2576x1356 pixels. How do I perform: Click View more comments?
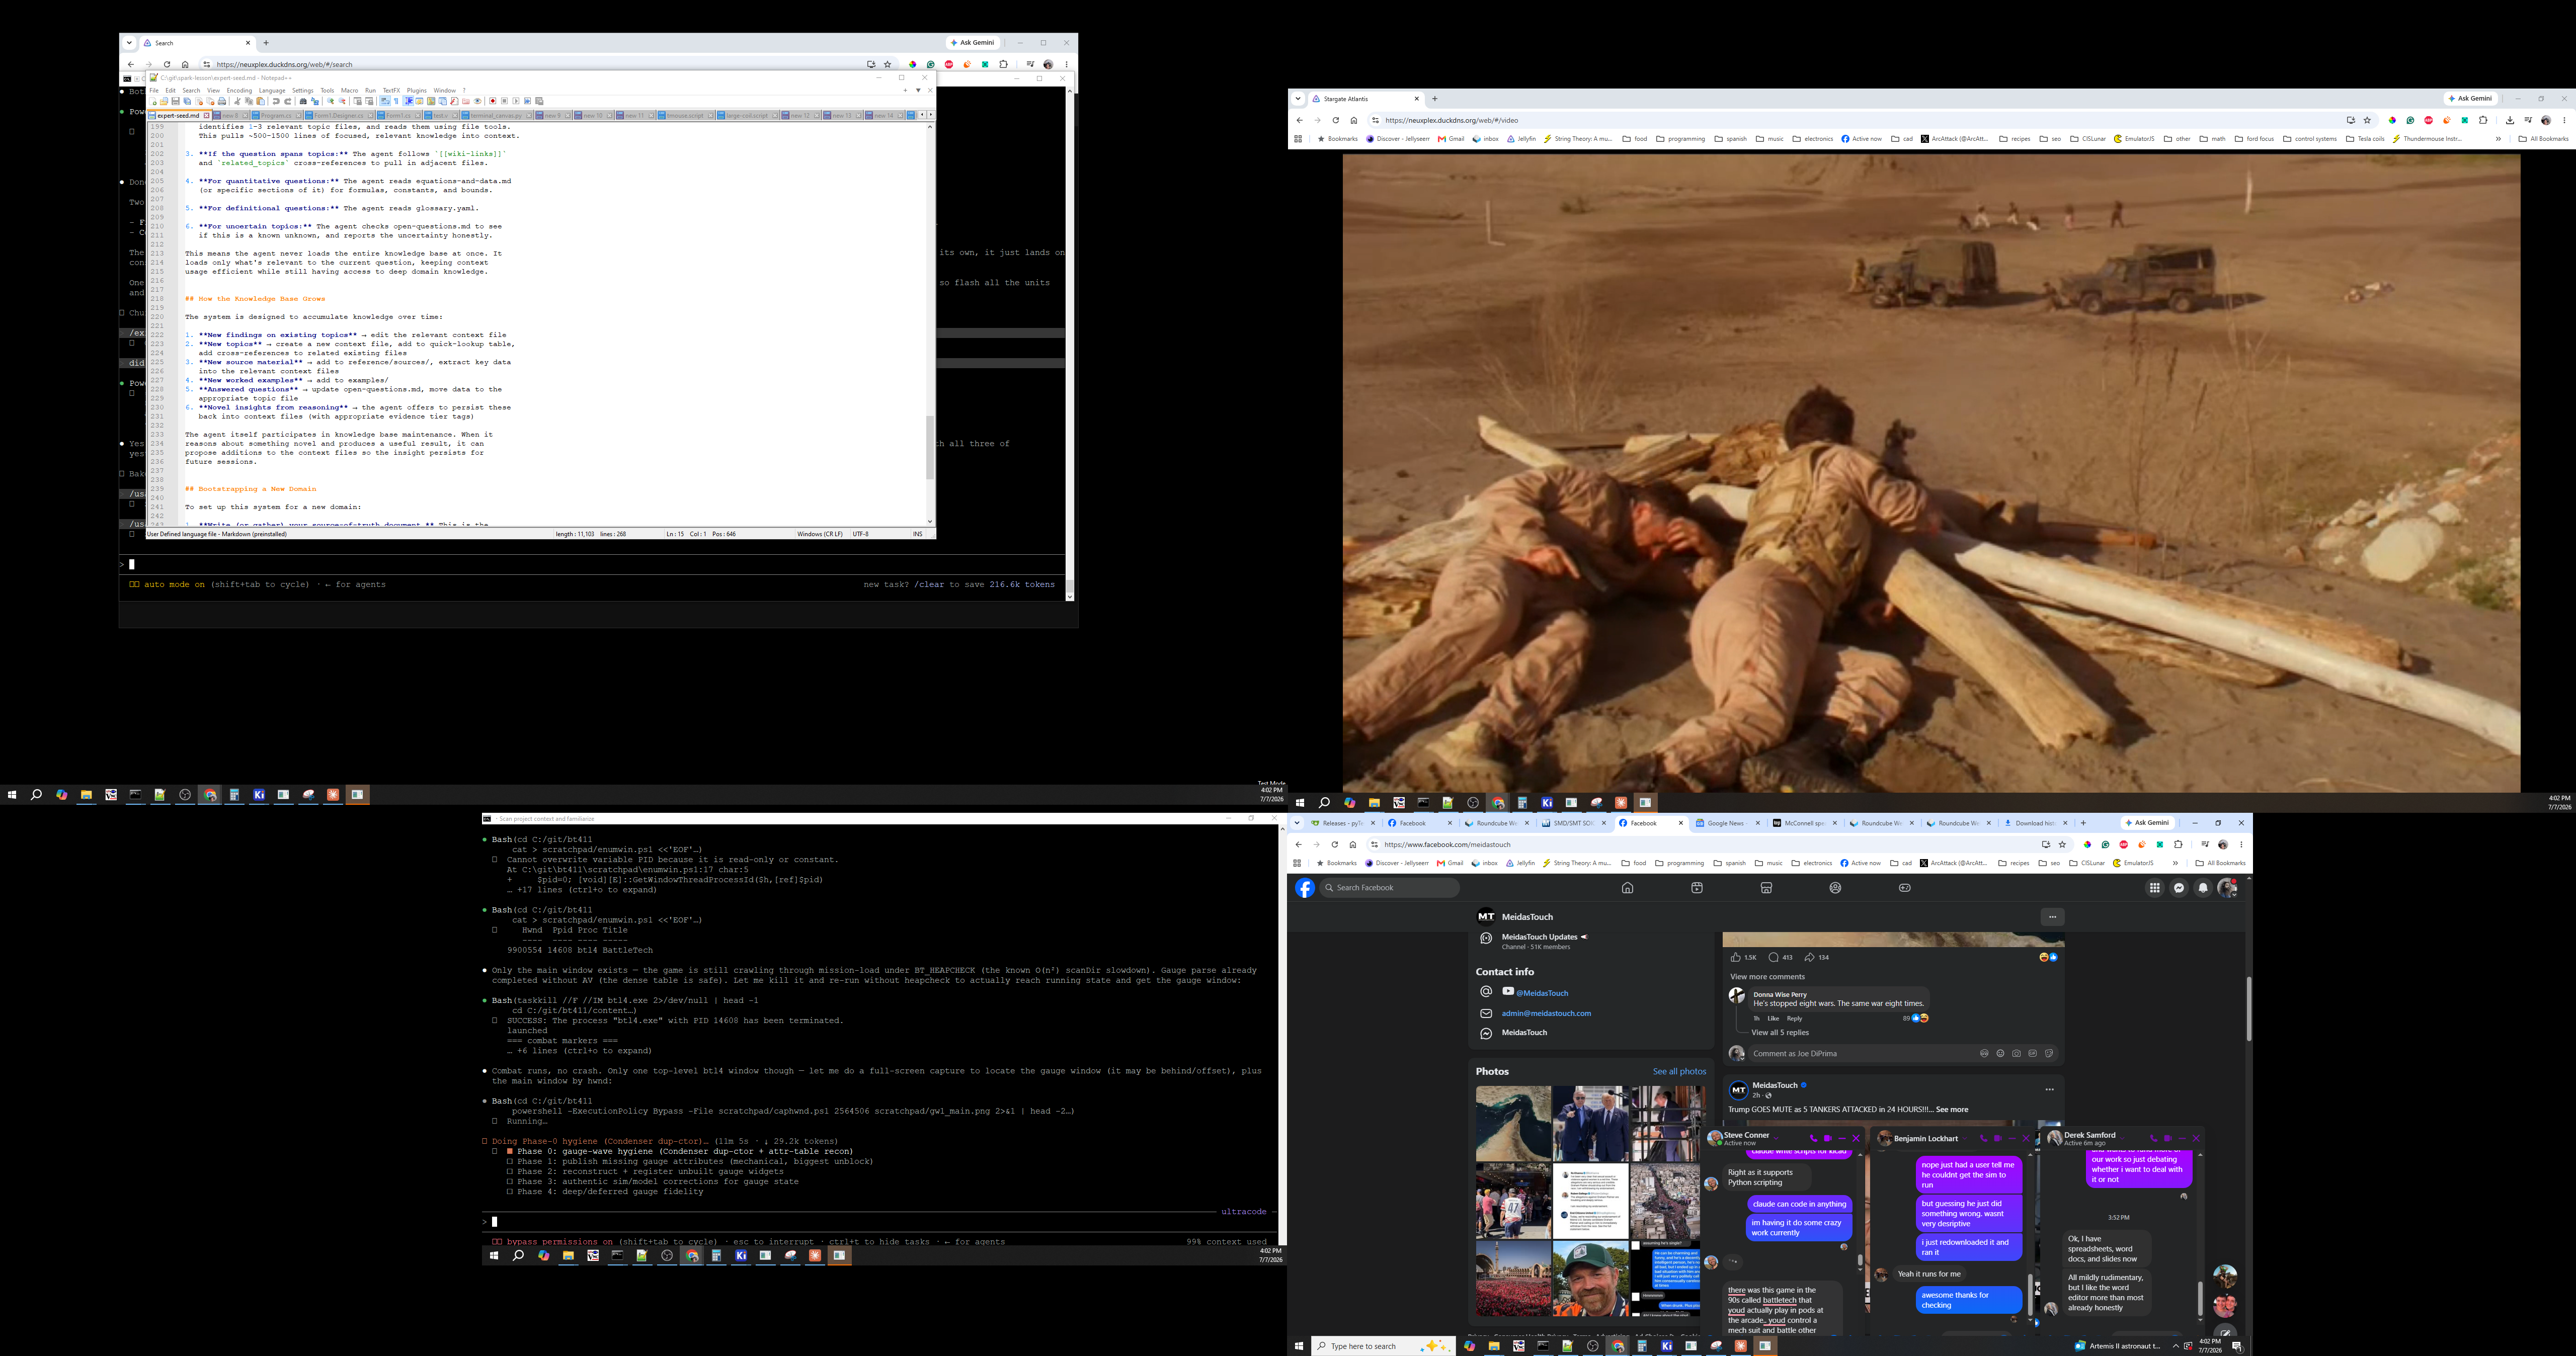(x=1767, y=977)
